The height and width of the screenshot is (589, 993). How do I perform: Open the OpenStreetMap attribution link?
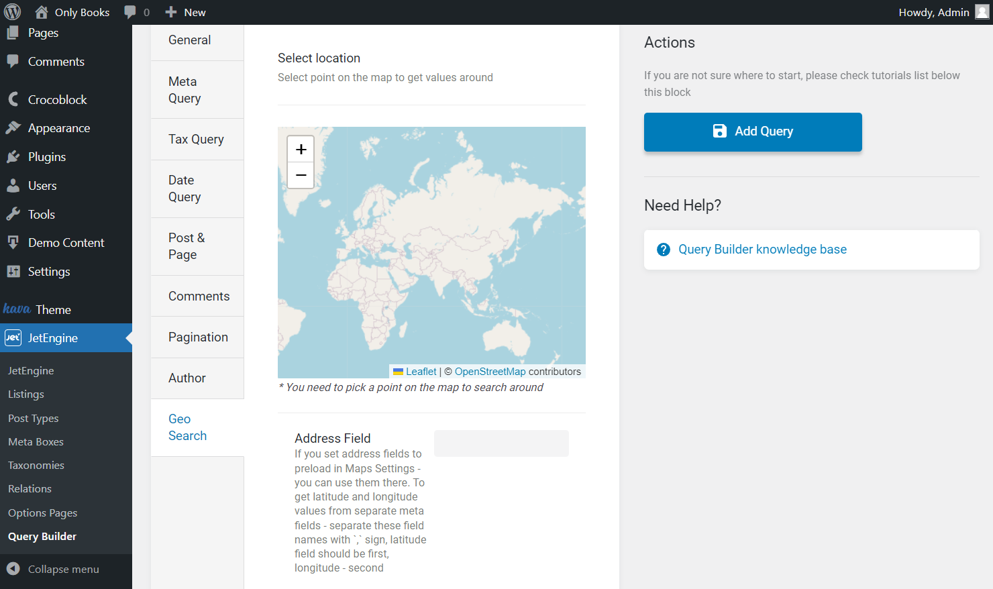490,372
